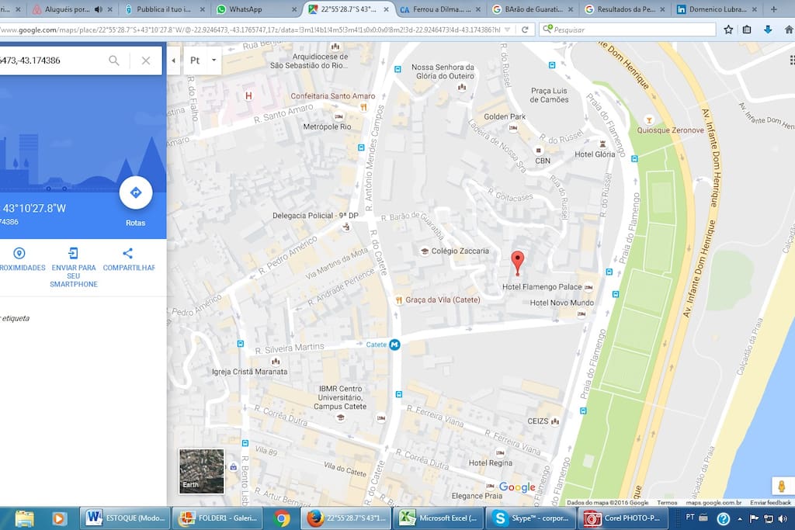Viewport: 795px width, 530px height.
Task: Click the Golden Park hotel icon
Action: pos(513,128)
